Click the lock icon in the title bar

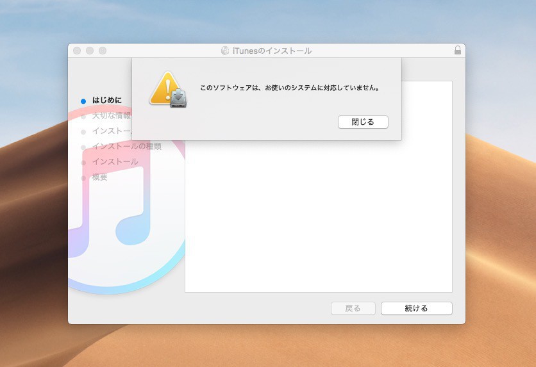pyautogui.click(x=457, y=51)
